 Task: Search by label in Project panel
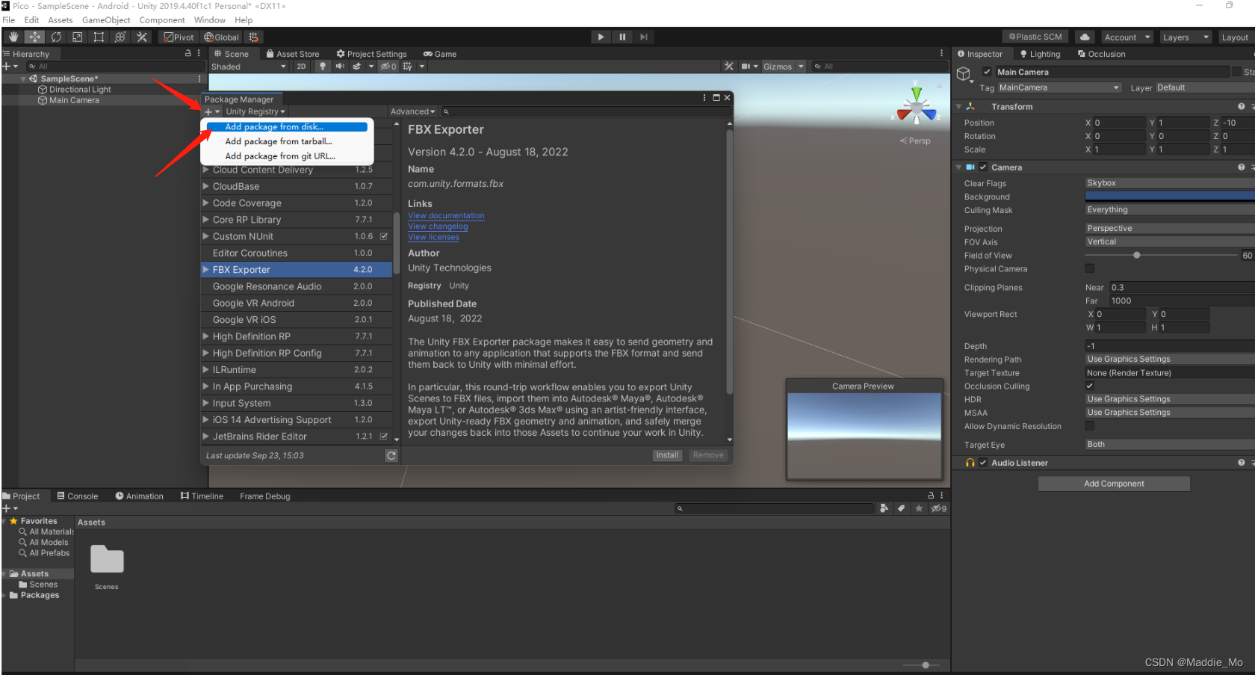coord(902,508)
